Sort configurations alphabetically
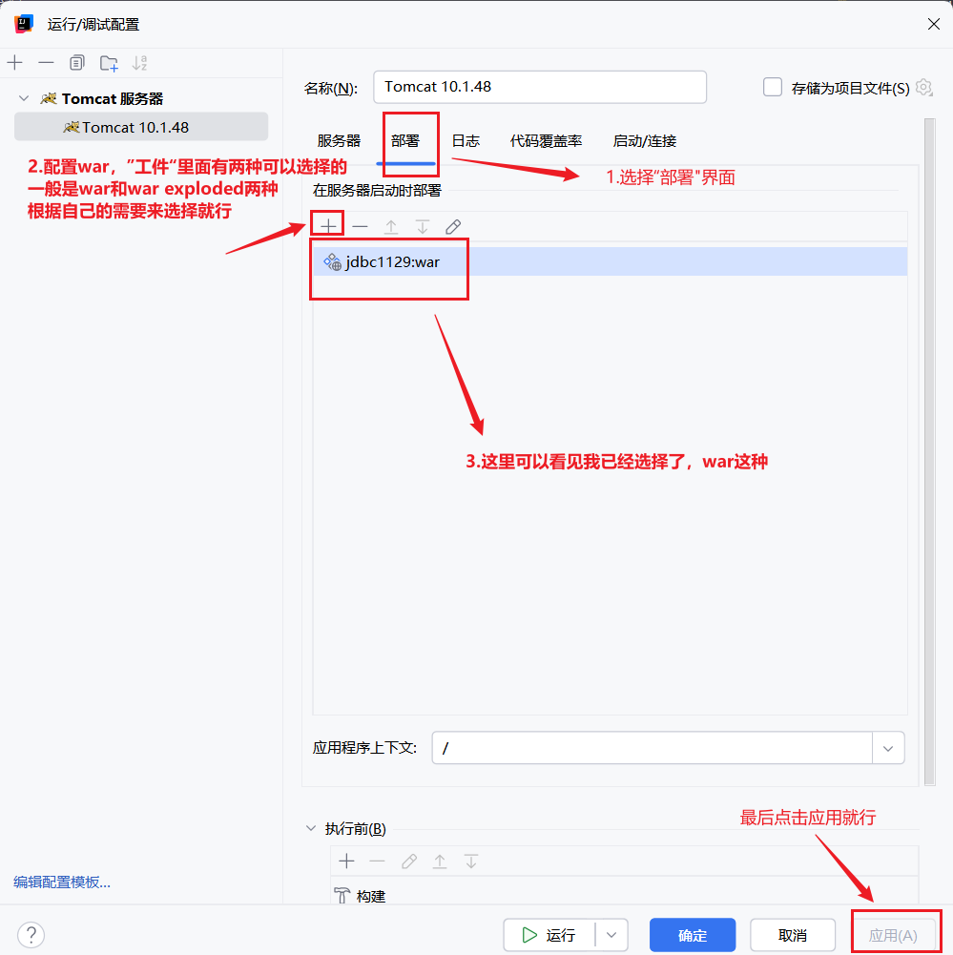 pos(140,63)
